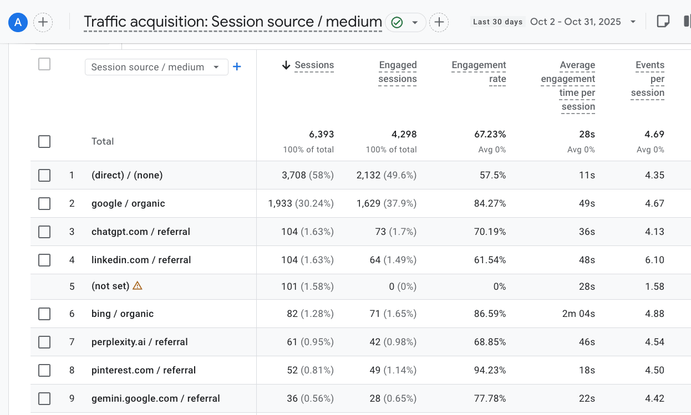Add a secondary dimension with blue plus

pyautogui.click(x=237, y=67)
